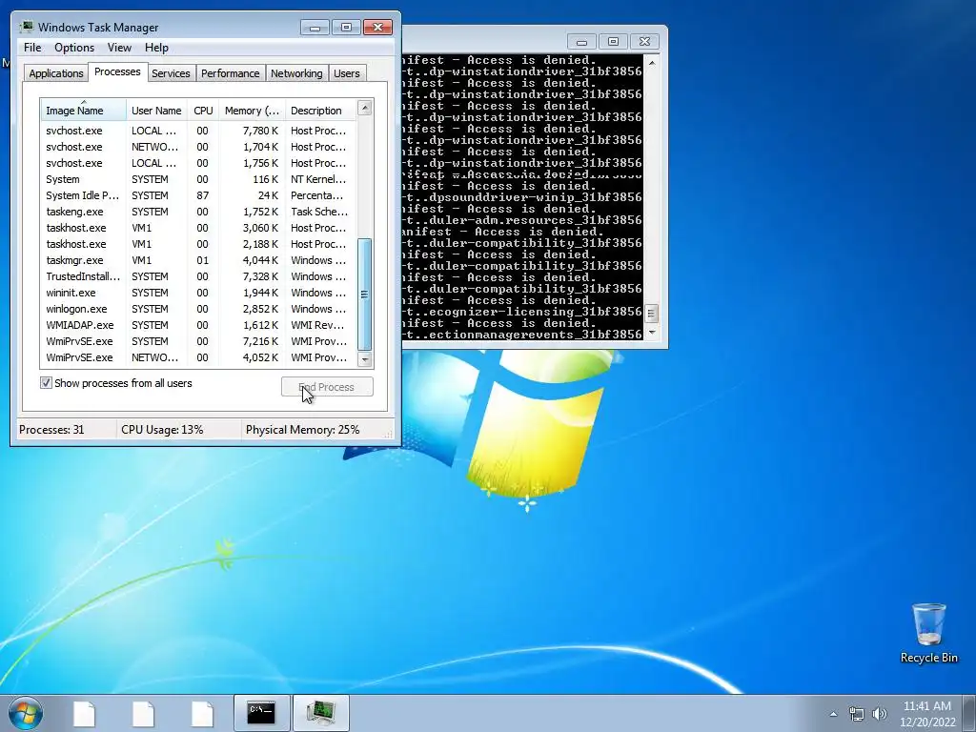Switch to the Performance tab
The width and height of the screenshot is (976, 732).
tap(230, 73)
